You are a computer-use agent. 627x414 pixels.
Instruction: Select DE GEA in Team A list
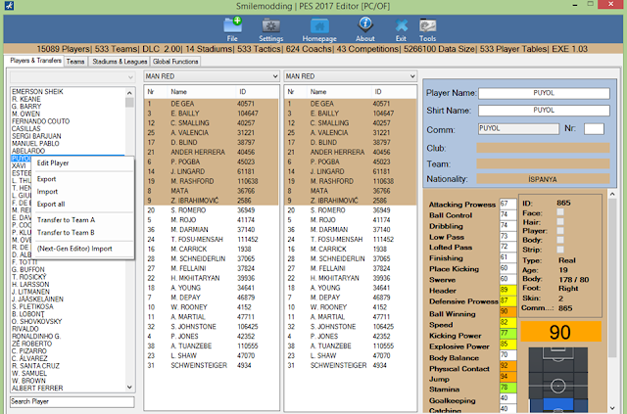click(x=212, y=104)
